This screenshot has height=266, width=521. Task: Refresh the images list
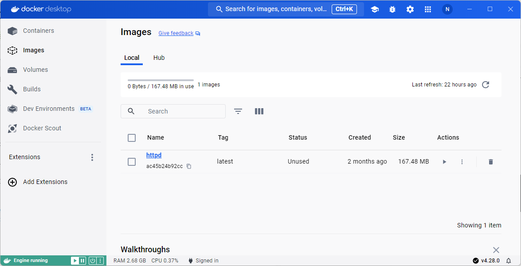click(486, 85)
